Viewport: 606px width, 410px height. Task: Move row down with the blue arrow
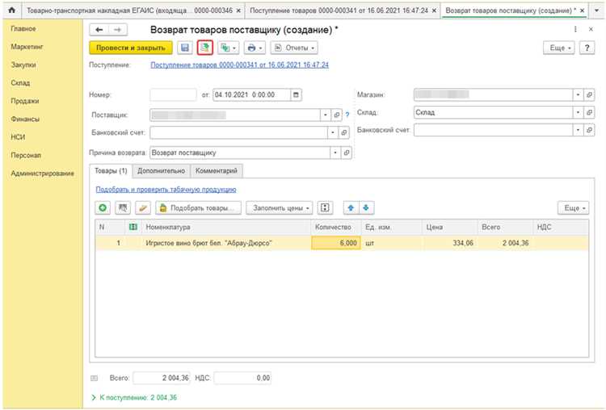pos(366,207)
